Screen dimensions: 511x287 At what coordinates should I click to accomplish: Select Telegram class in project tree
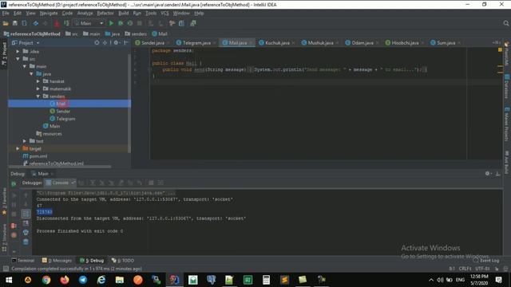(65, 119)
